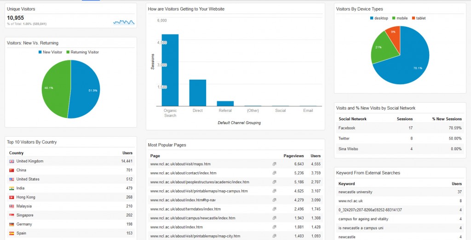This screenshot has width=471, height=240.
Task: Click the Singapore flag icon
Action: pos(11,215)
